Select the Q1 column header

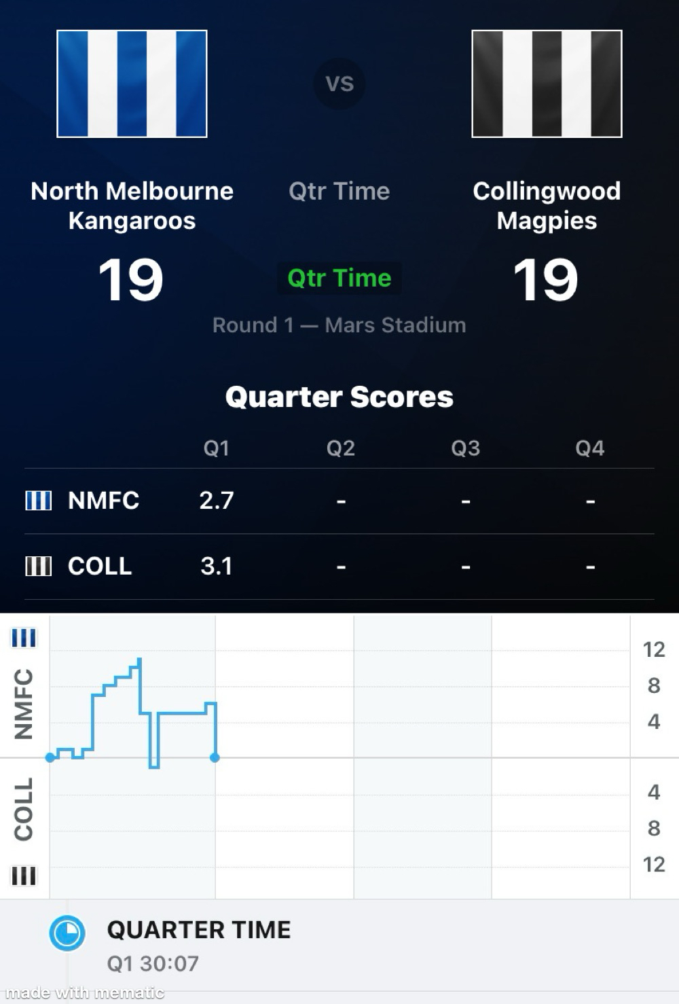pos(217,448)
